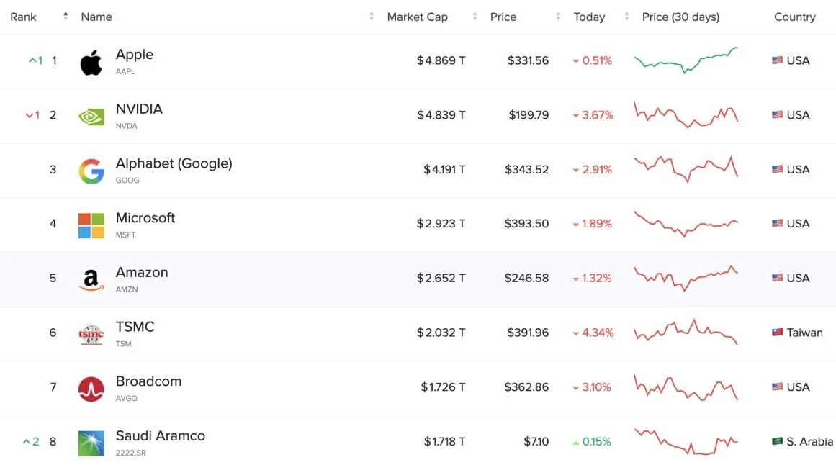This screenshot has width=836, height=470.
Task: Sort by Market Cap using sort arrows
Action: 475,17
